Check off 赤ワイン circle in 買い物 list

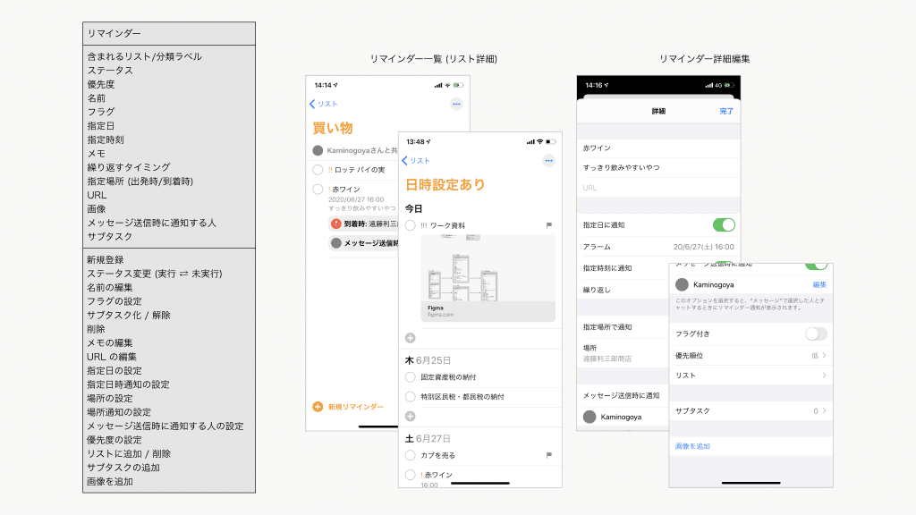click(318, 190)
